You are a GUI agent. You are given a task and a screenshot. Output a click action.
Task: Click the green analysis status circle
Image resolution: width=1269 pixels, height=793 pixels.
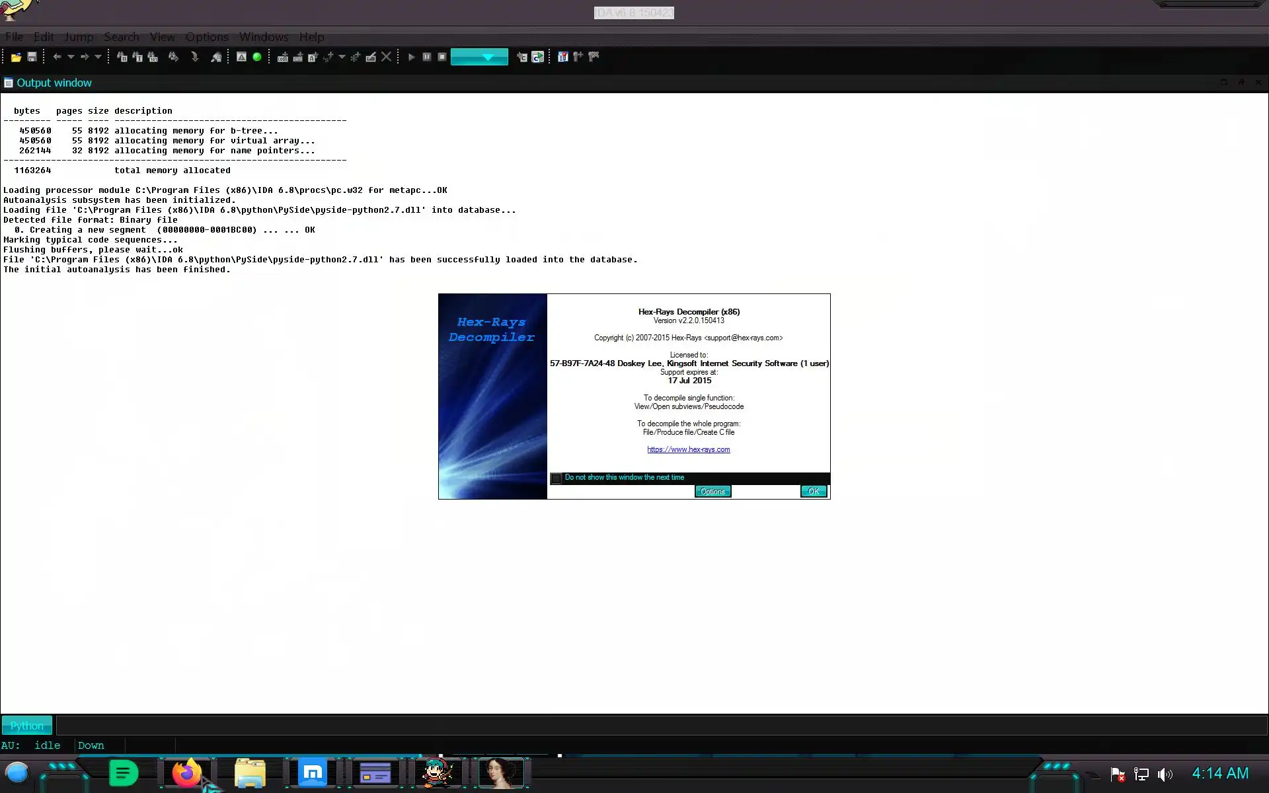[257, 57]
